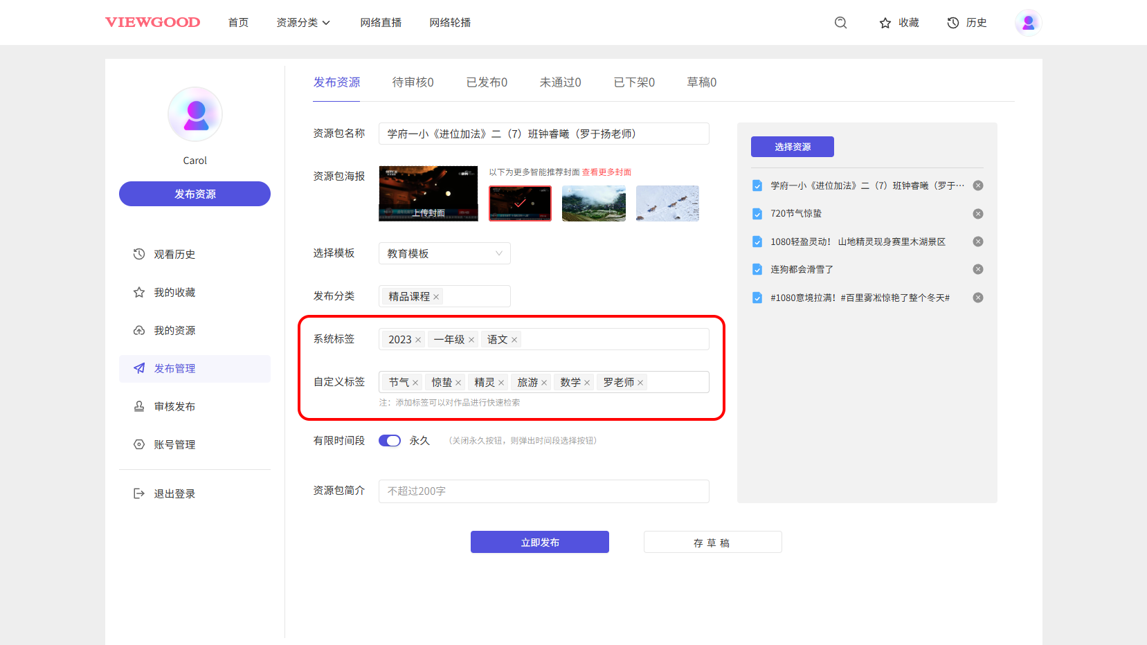Remove the 罗老师 custom tag
Screen dimensions: 1147x645
pos(640,383)
